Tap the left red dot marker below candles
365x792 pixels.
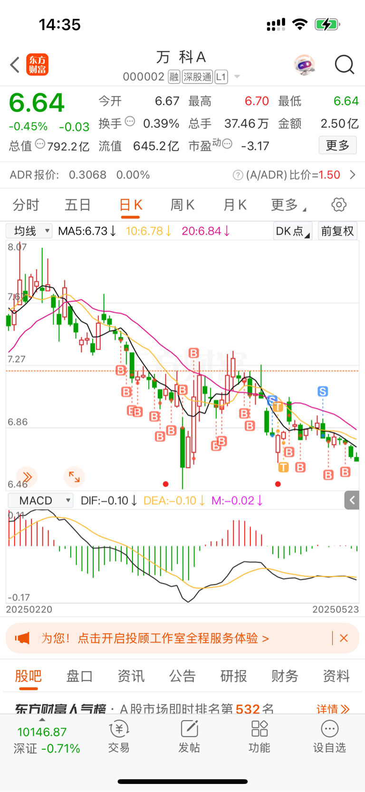(165, 484)
